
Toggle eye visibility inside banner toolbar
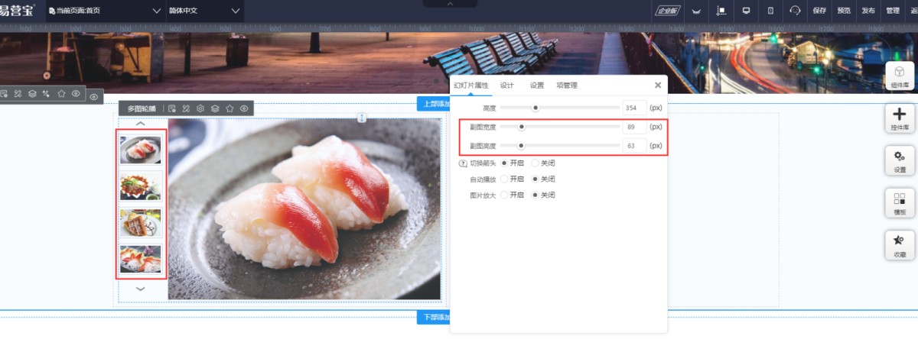76,93
